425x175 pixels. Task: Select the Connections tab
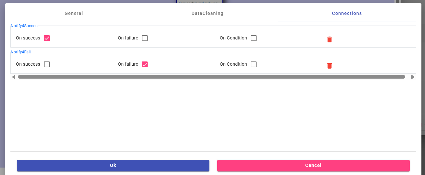point(347,14)
